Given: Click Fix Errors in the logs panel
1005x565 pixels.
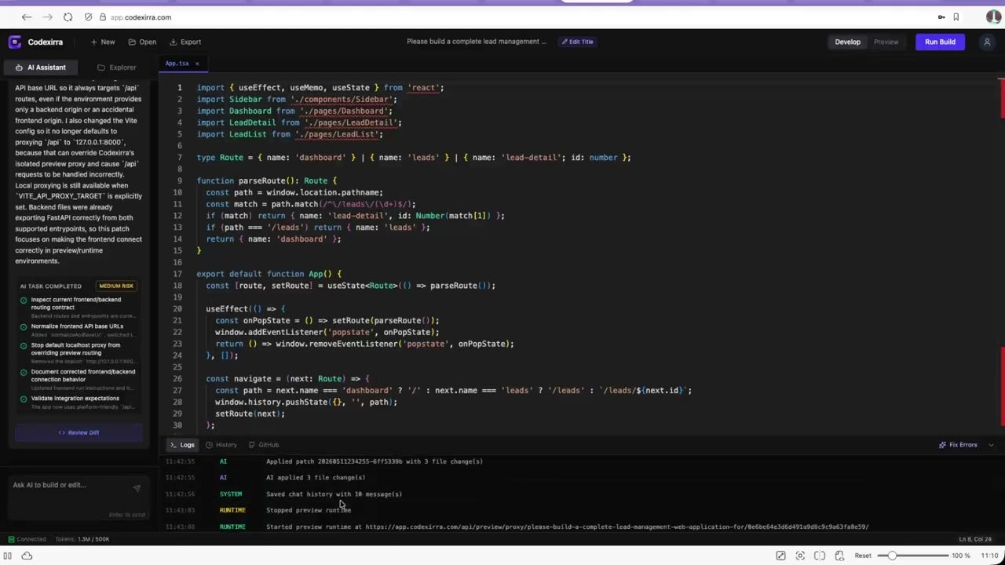Looking at the screenshot, I should pos(958,445).
